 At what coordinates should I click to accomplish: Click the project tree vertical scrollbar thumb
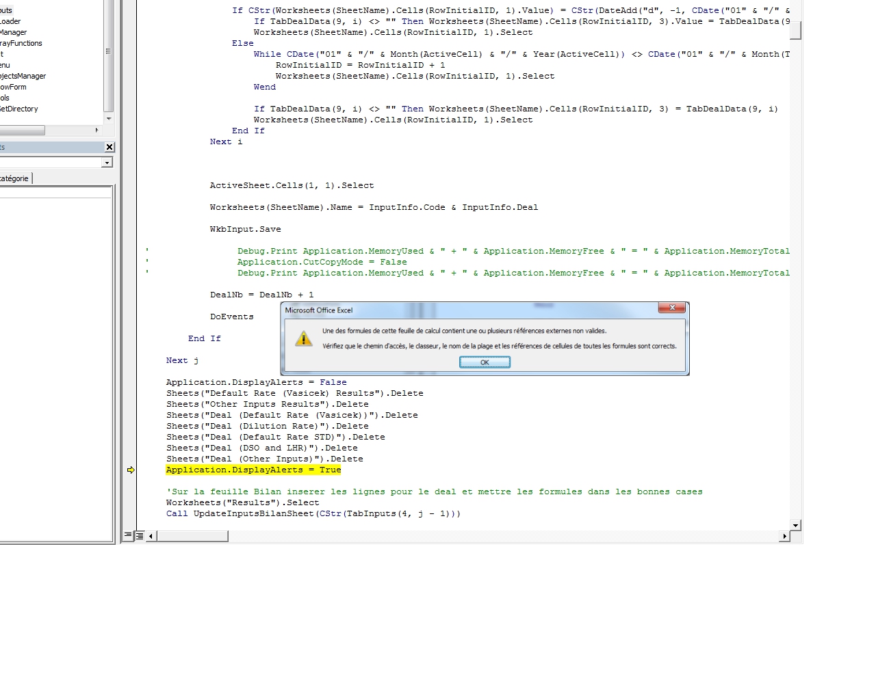109,56
